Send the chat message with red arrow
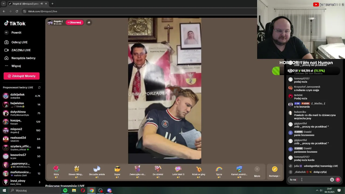345x194 pixels. click(338, 180)
